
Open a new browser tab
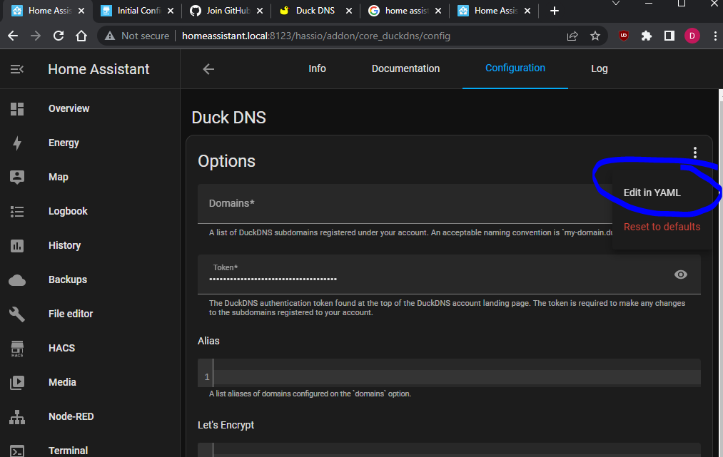(x=555, y=11)
